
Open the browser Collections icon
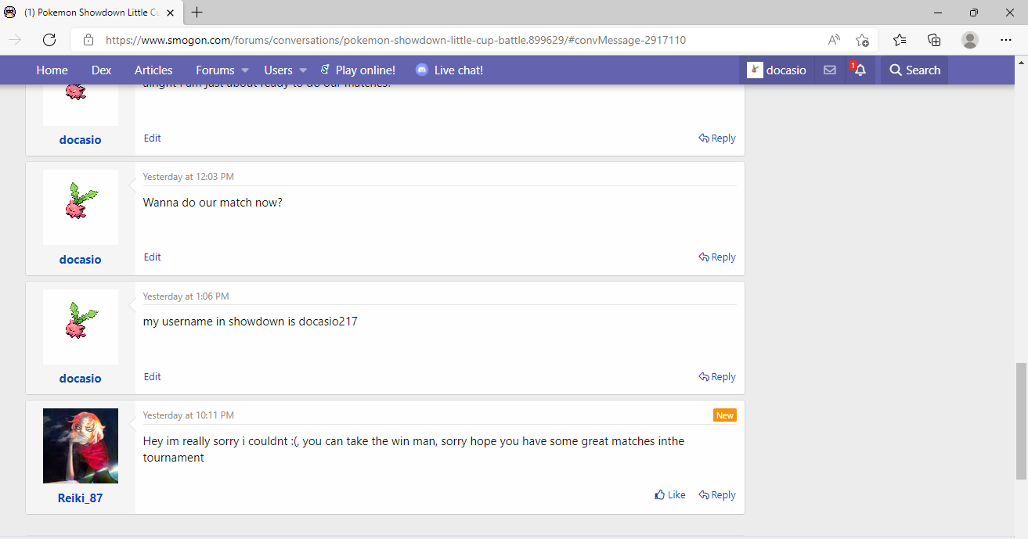934,40
